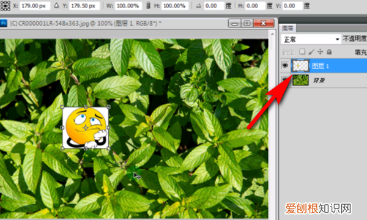
Task: Maximize the CR000001LR document window
Action: [247, 23]
